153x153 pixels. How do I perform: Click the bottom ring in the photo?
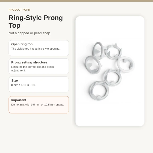click(x=99, y=91)
